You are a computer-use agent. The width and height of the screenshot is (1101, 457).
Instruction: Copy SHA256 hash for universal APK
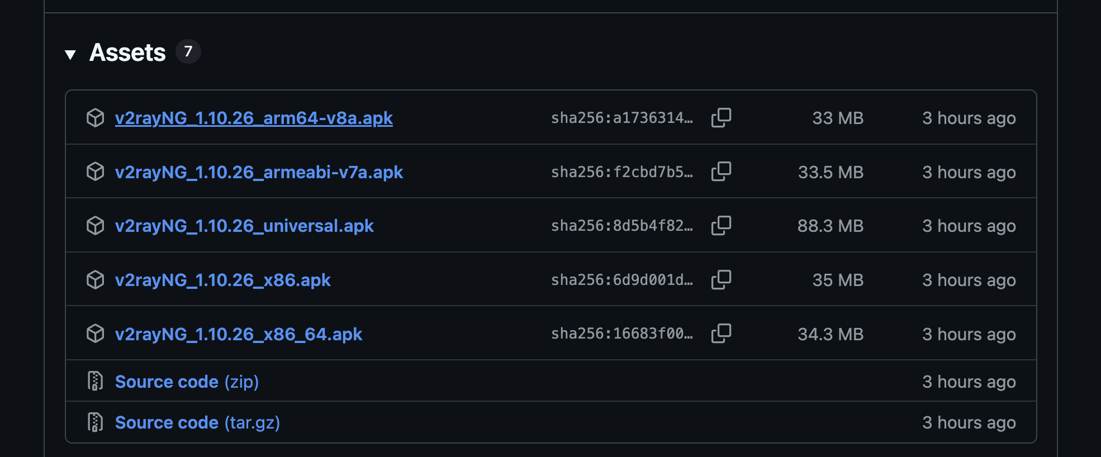coord(721,226)
